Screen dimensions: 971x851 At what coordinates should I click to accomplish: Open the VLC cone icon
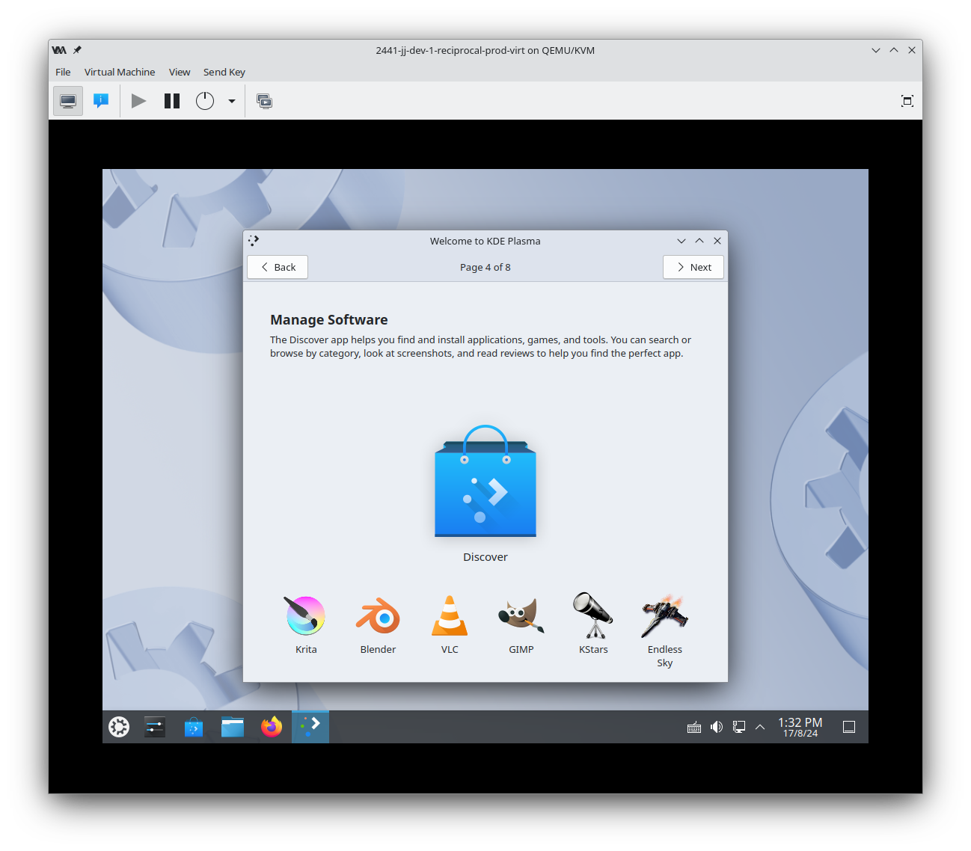(450, 616)
